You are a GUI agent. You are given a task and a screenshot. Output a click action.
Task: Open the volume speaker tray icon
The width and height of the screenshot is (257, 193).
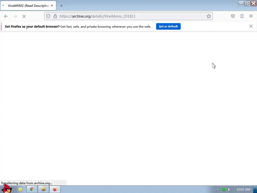(x=230, y=189)
